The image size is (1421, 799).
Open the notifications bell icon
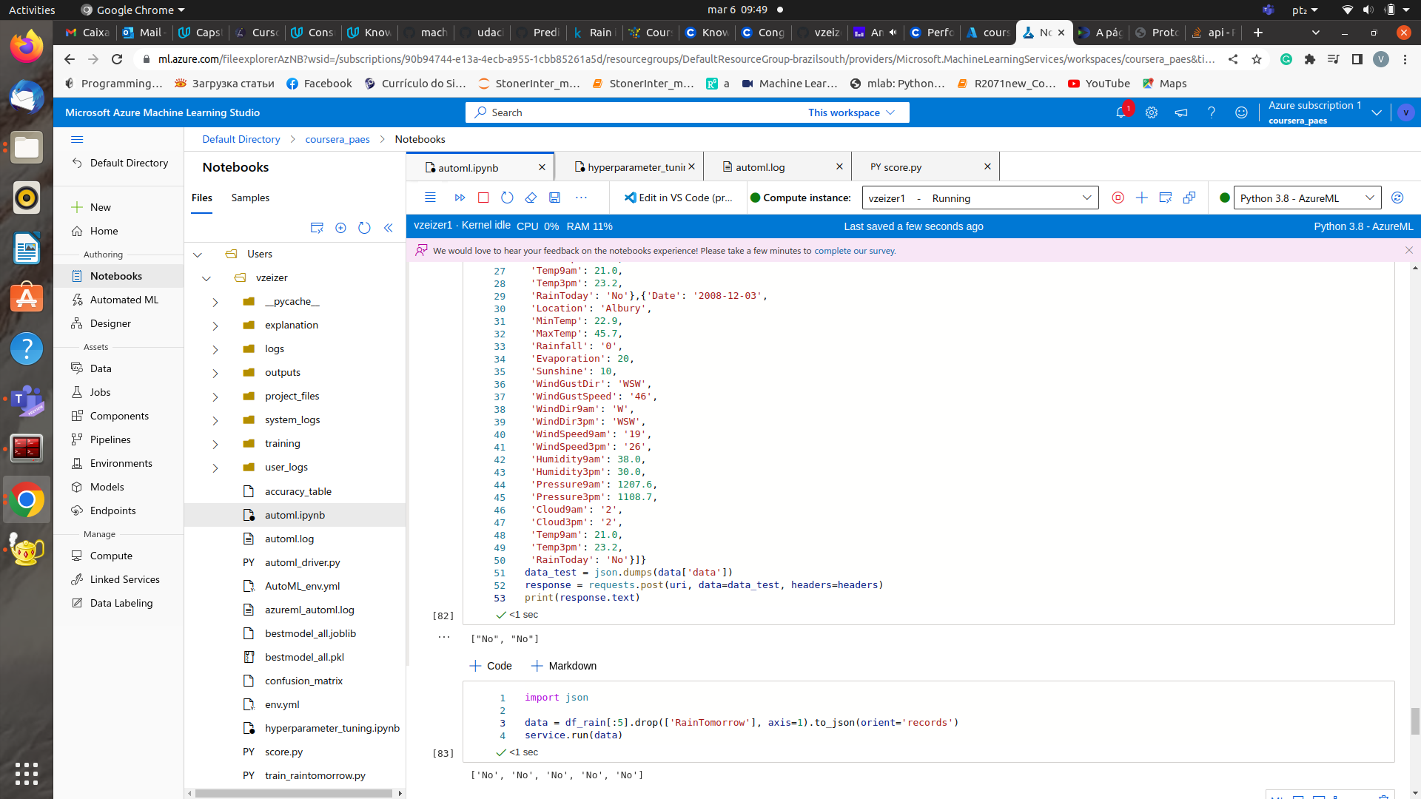(x=1121, y=112)
